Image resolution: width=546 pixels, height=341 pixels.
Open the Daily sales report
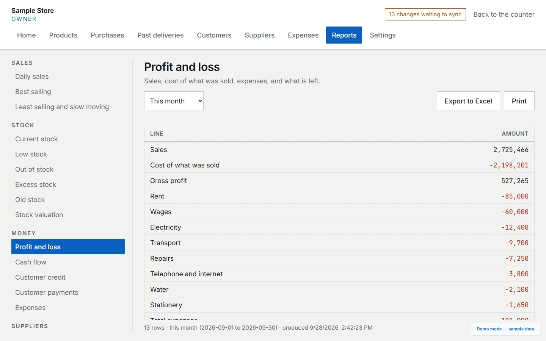click(x=68, y=77)
